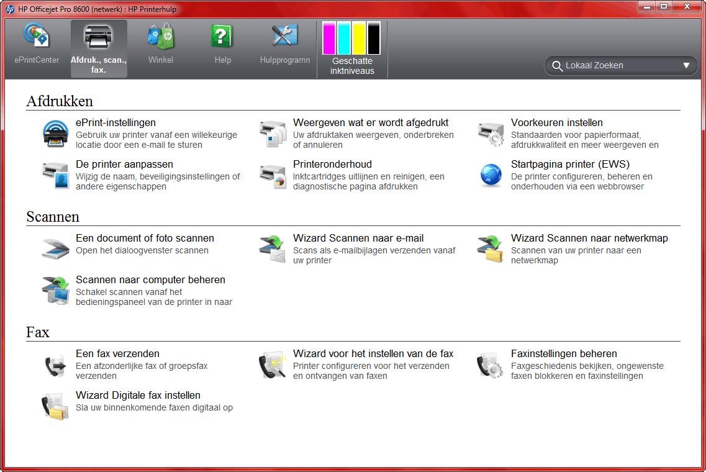Select the Afdruk., scan., fax. tab
The width and height of the screenshot is (706, 472).
pos(99,48)
